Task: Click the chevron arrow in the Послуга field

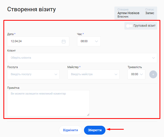Action: point(56,74)
